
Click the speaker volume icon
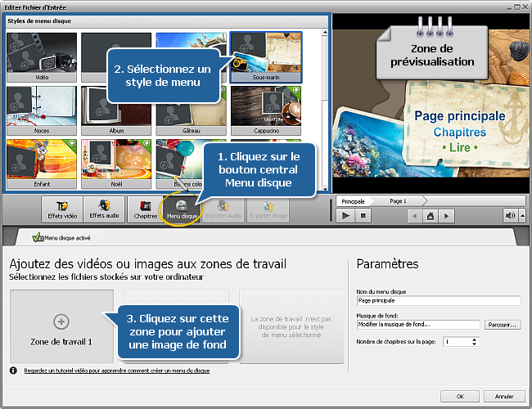[x=511, y=216]
